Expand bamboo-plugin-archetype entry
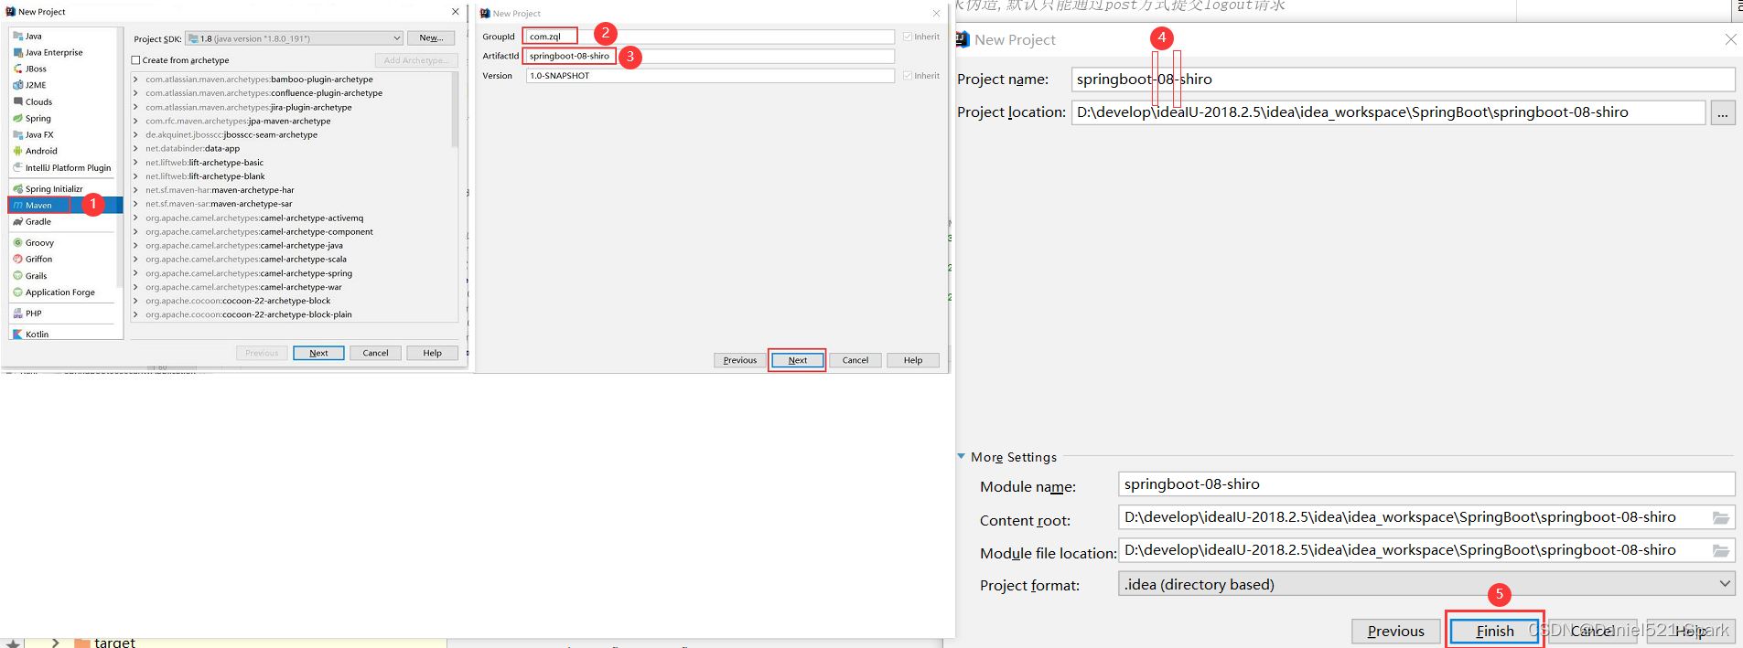The height and width of the screenshot is (648, 1743). [x=136, y=80]
